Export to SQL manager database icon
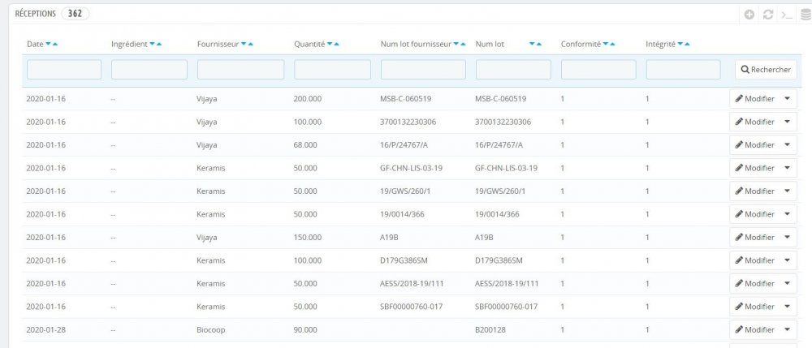This screenshot has width=812, height=348. [x=806, y=15]
